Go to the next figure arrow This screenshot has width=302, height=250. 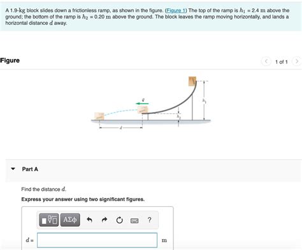coord(296,61)
